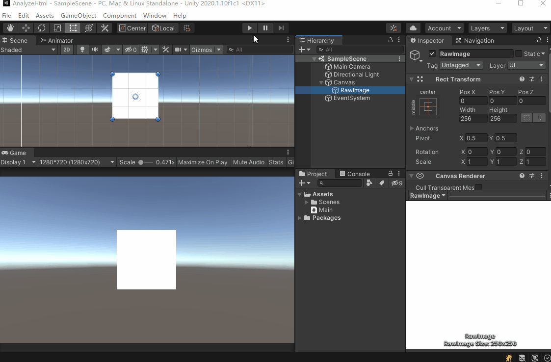The height and width of the screenshot is (362, 551).
Task: Toggle scene grid visibility icon
Action: click(x=144, y=50)
